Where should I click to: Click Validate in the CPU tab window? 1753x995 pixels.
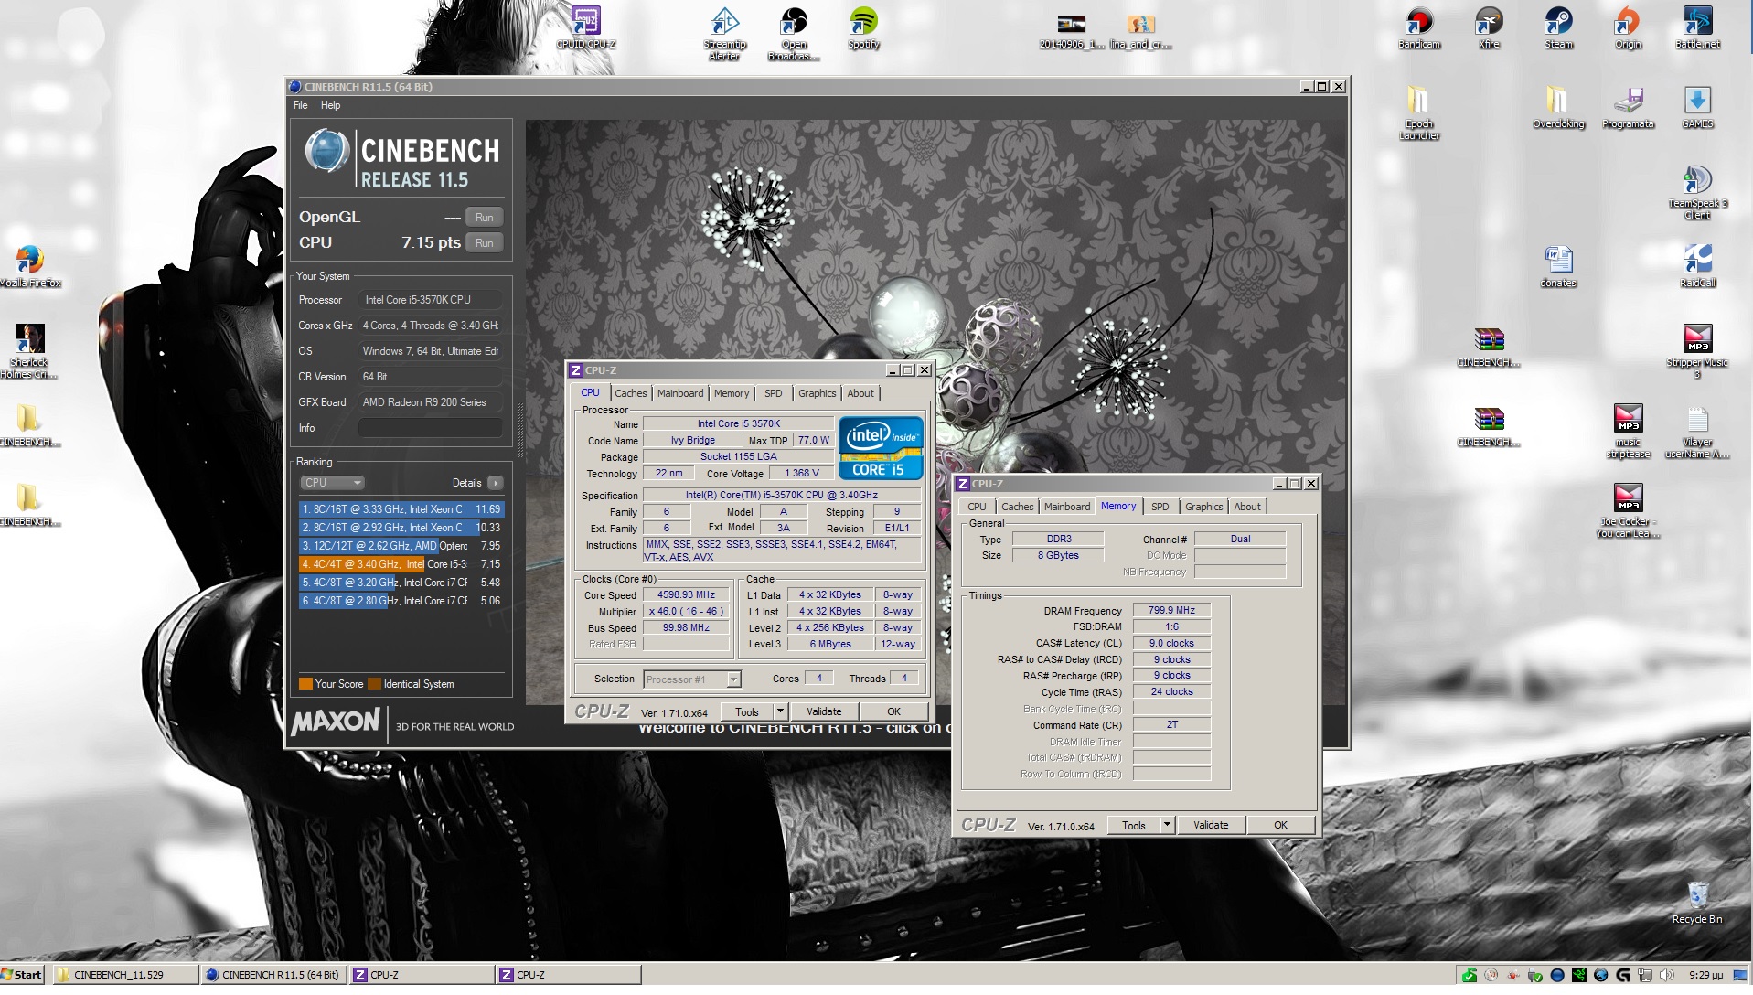pos(824,711)
